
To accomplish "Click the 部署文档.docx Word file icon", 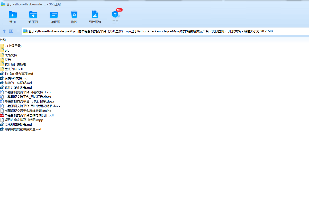I will click(x=2, y=92).
